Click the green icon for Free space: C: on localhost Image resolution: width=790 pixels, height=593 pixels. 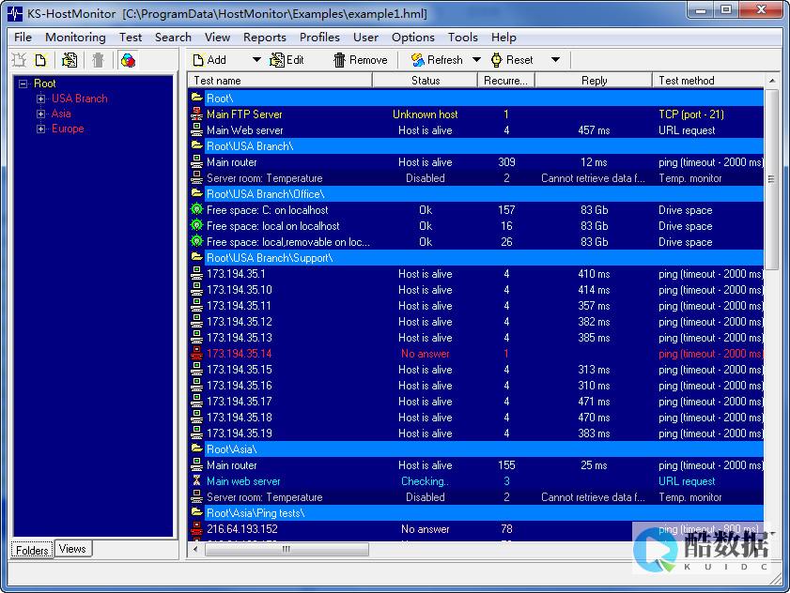coord(196,209)
